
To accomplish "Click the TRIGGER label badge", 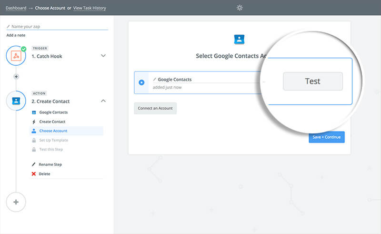I will [x=40, y=48].
